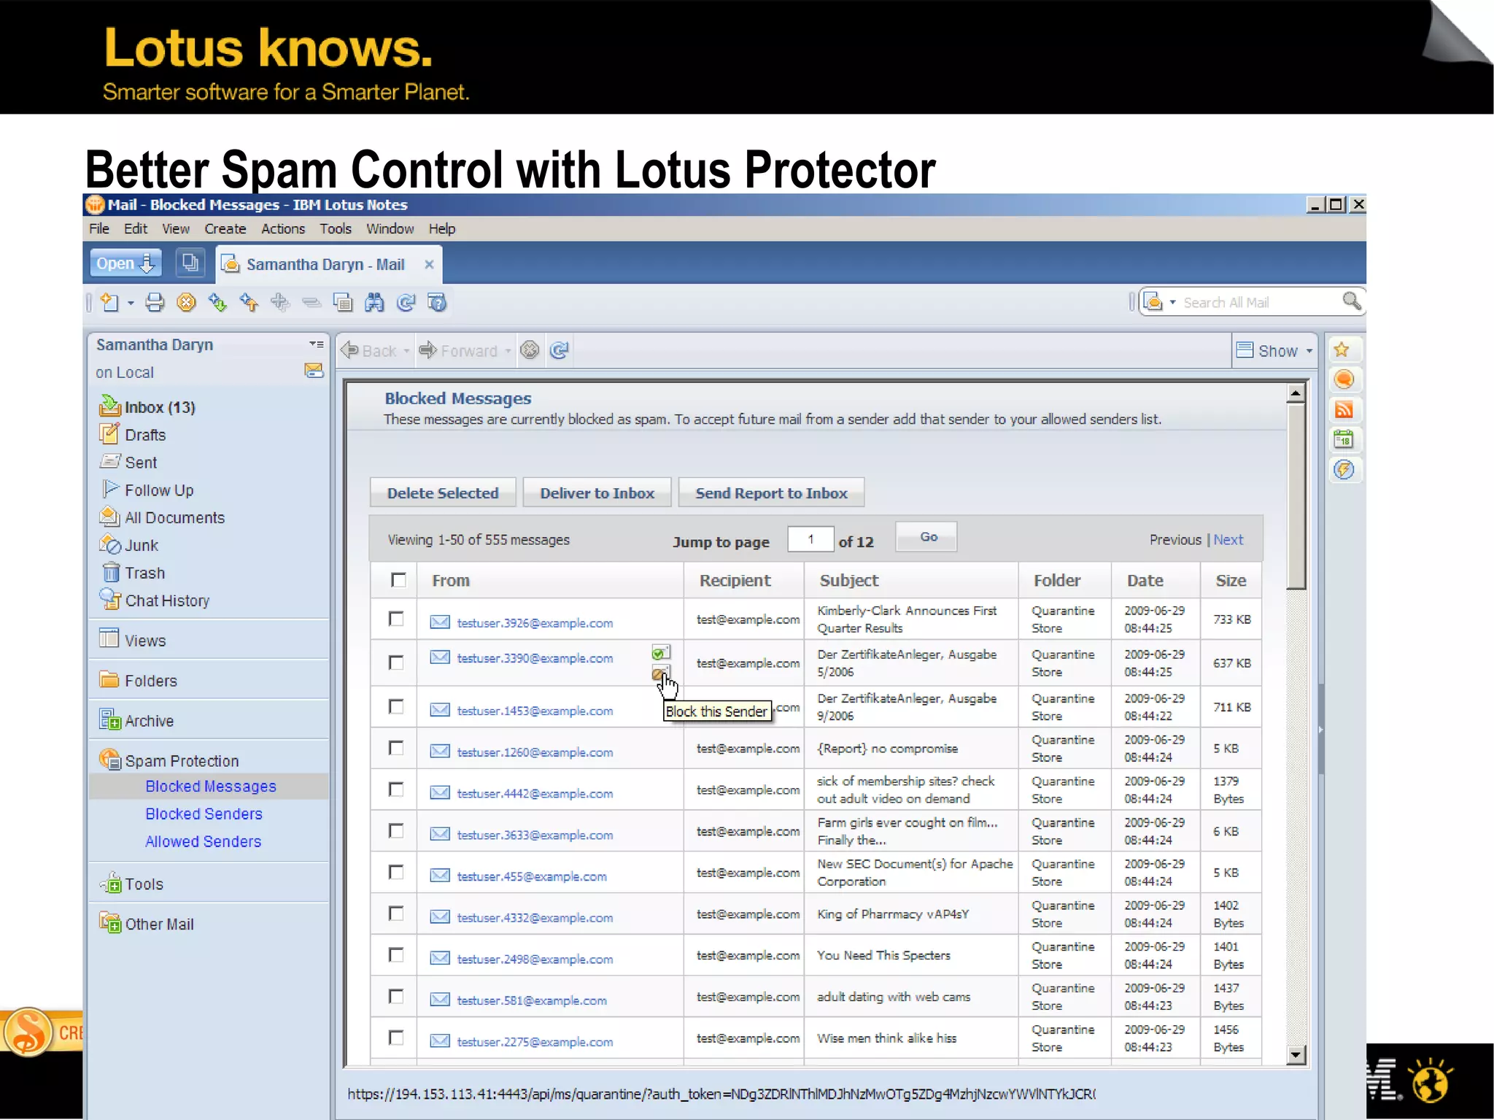
Task: Open the RSS feeds sidebar icon
Action: pos(1344,409)
